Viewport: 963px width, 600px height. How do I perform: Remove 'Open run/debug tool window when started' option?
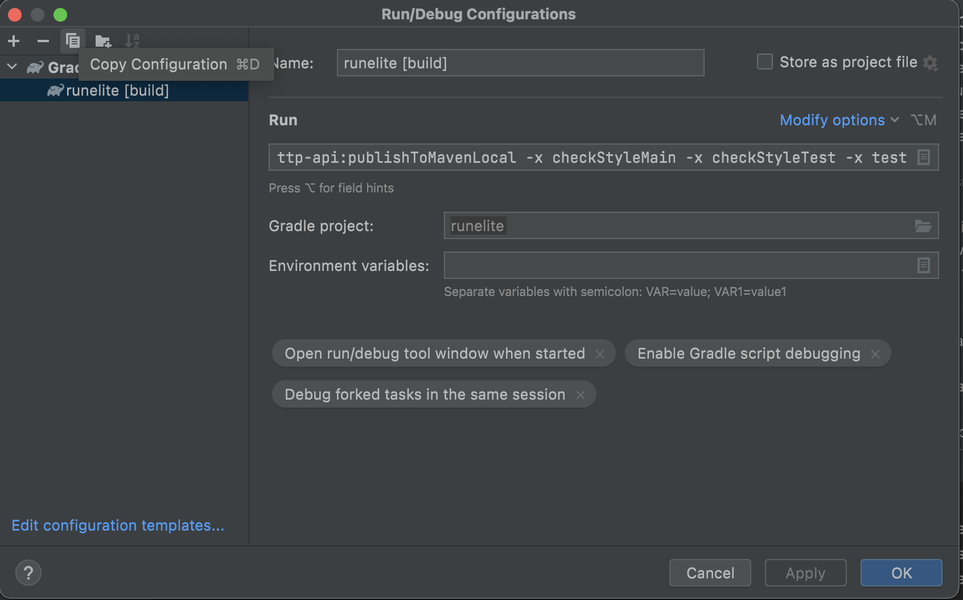pos(600,354)
